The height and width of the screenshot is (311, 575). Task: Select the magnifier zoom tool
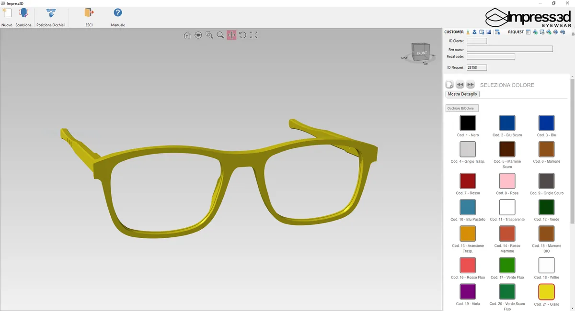[x=220, y=35]
